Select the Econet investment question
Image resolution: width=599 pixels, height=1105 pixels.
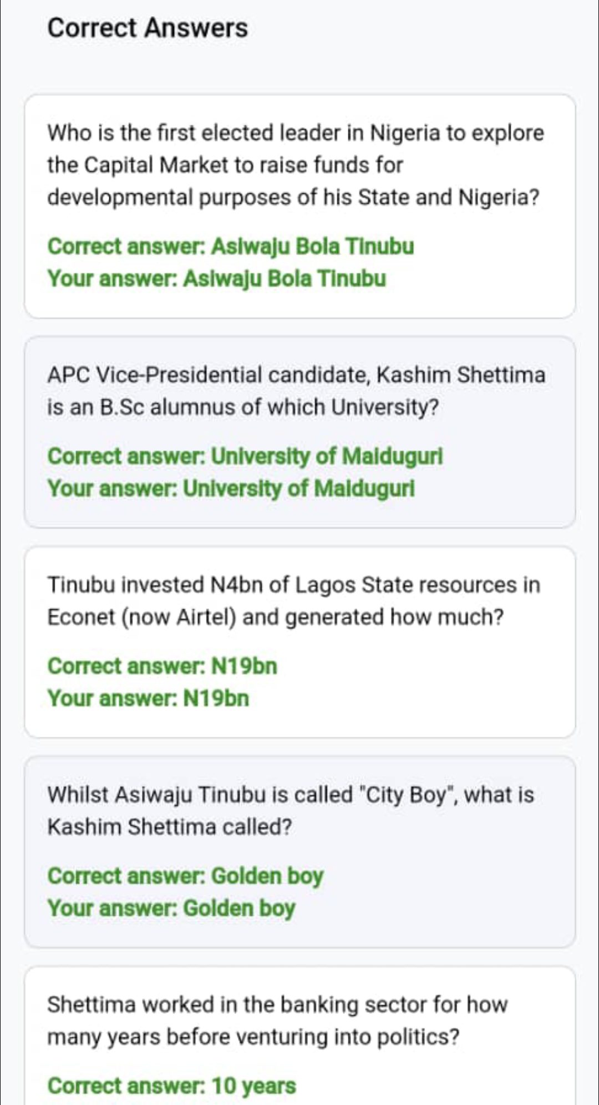[x=293, y=601]
